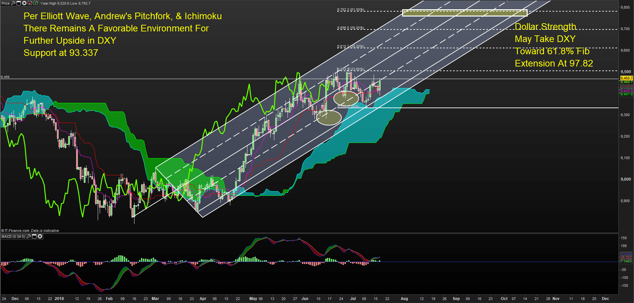Click the 'Sep' time axis label
Viewport: 634px width, 303px height.
tap(456, 299)
